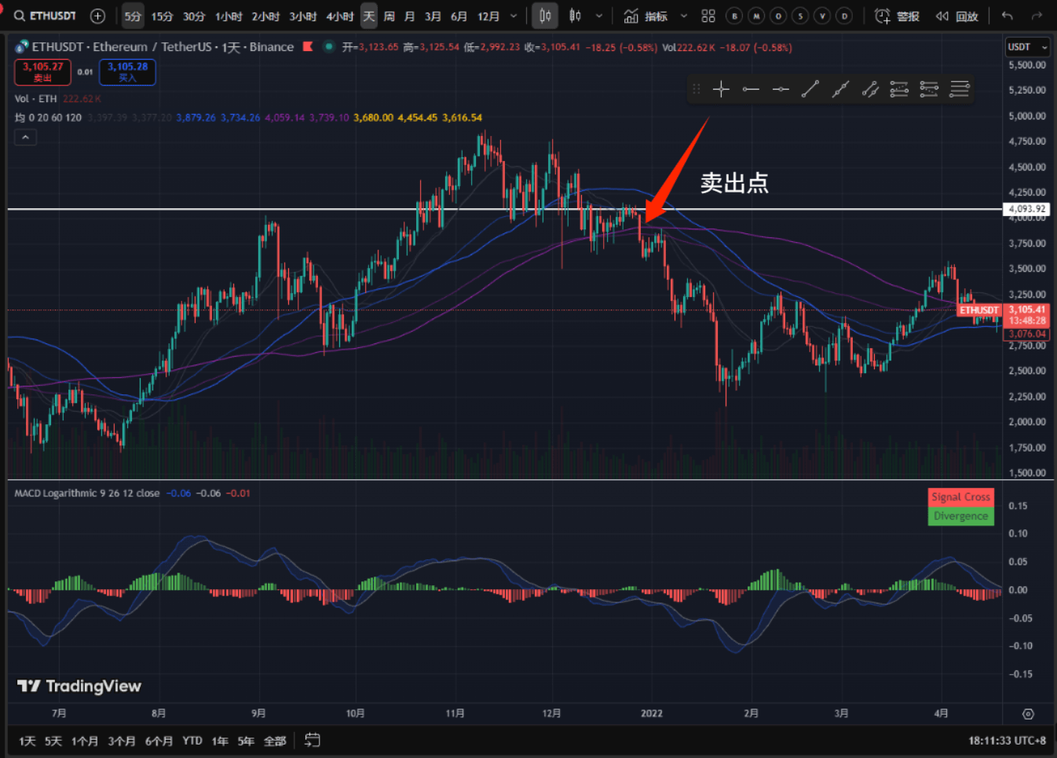This screenshot has width=1057, height=758.
Task: Toggle the Divergence indicator label
Action: 960,516
